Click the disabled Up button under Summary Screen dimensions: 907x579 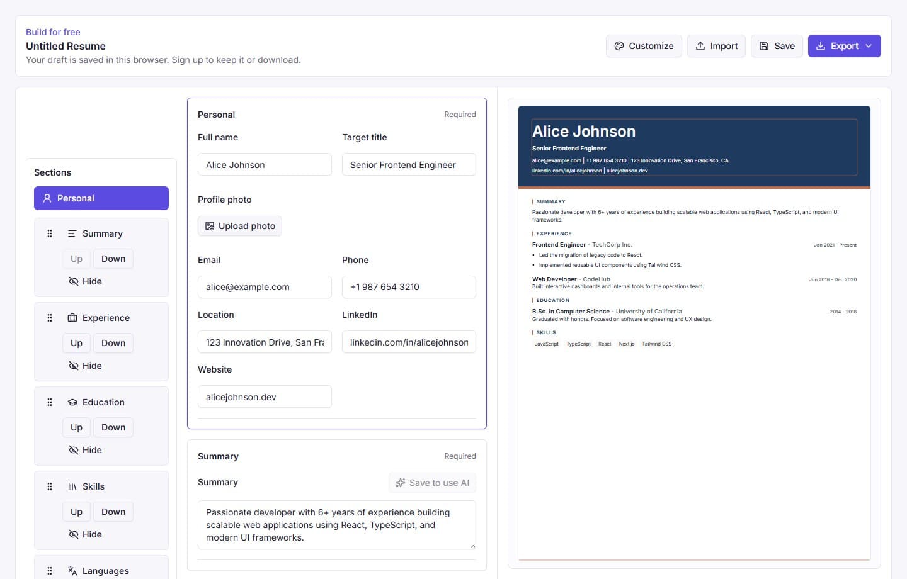76,259
